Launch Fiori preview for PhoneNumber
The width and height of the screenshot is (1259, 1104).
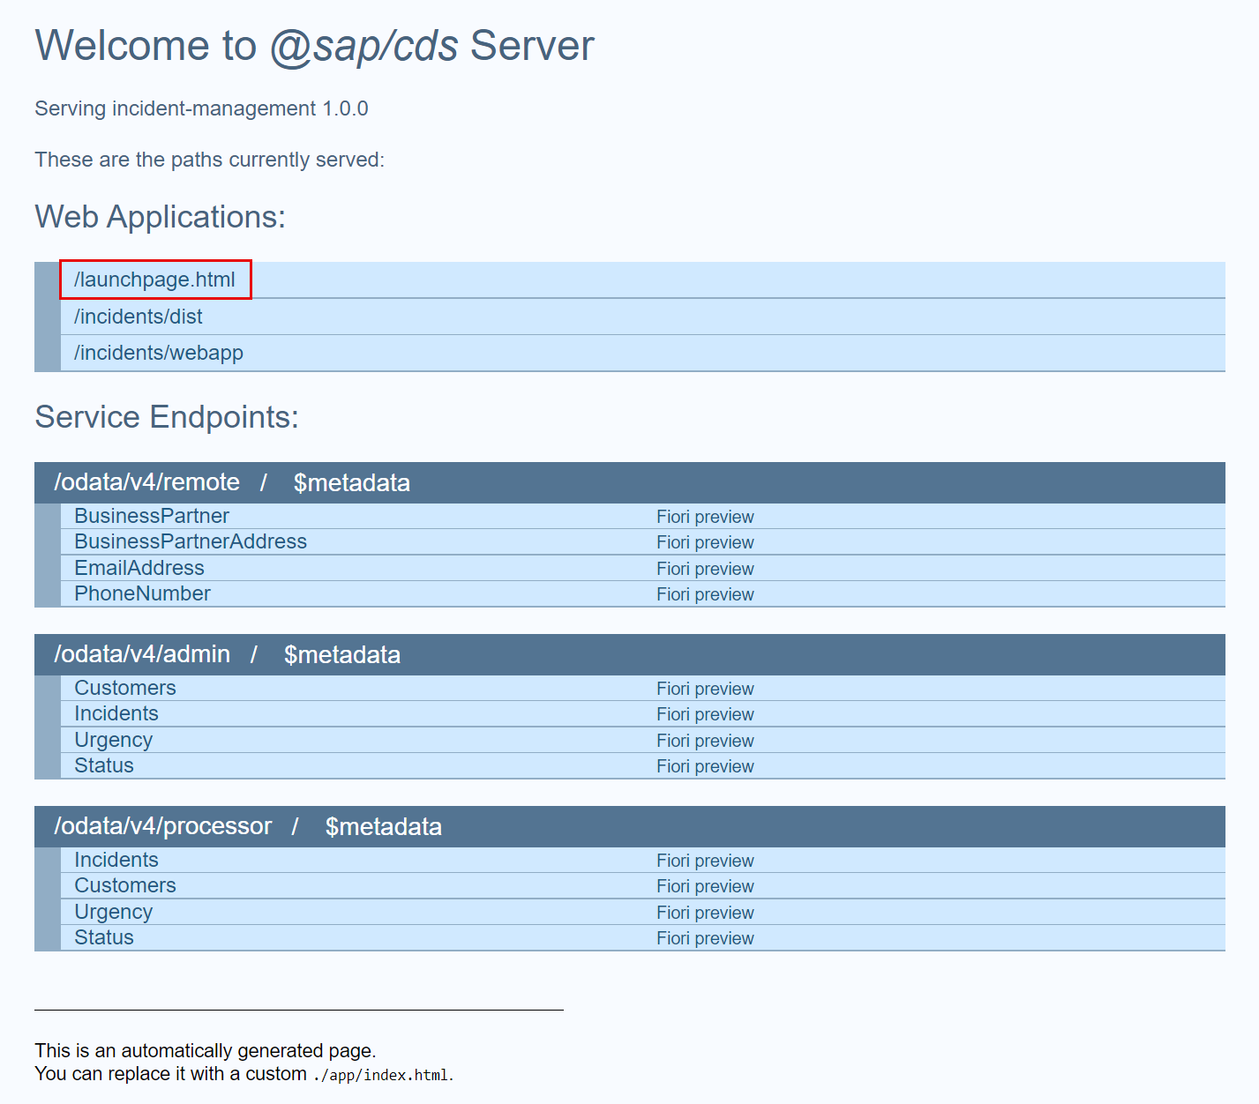[x=705, y=594]
